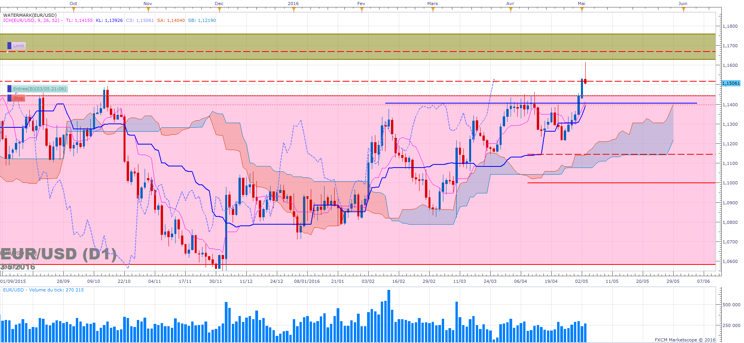Click the red Stop order label
The width and height of the screenshot is (744, 343).
tap(18, 98)
